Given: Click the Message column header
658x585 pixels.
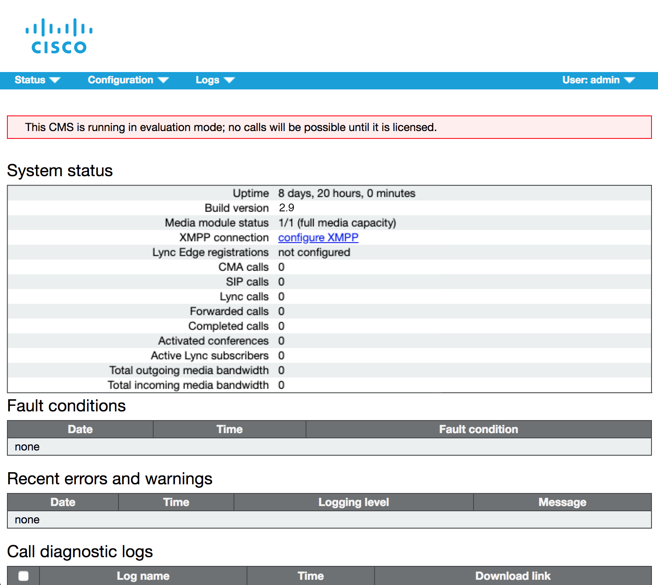Looking at the screenshot, I should coord(562,502).
